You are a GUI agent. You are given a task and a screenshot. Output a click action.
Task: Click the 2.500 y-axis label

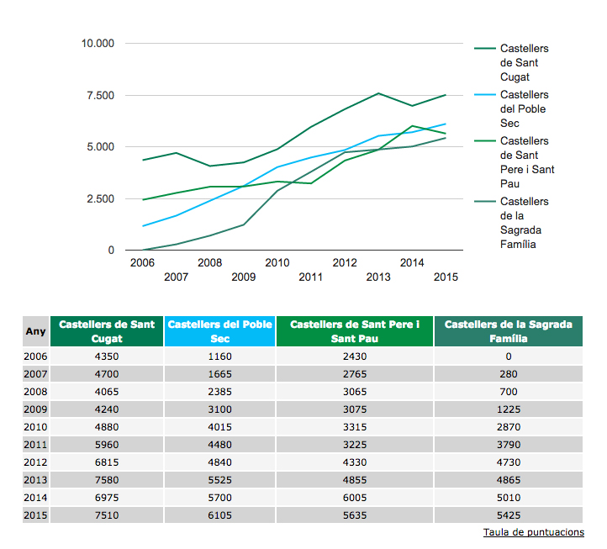click(x=101, y=198)
